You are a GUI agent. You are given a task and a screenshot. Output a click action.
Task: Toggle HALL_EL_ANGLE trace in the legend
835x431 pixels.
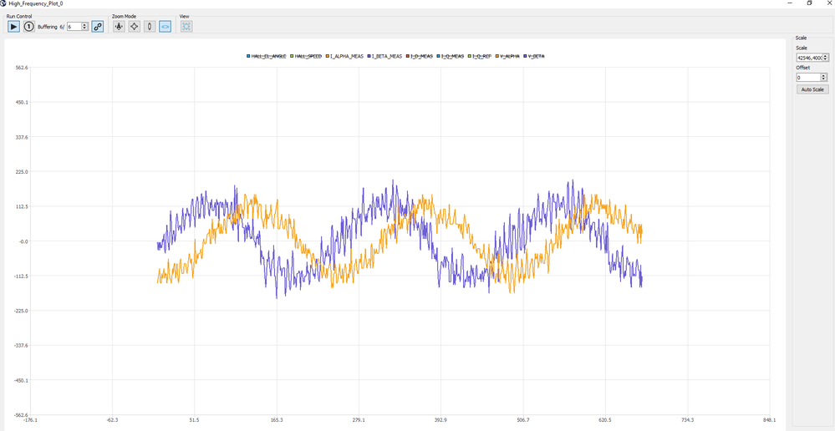pos(267,56)
